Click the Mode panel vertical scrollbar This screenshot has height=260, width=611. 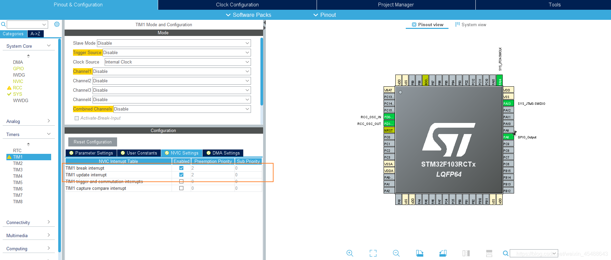coord(261,72)
